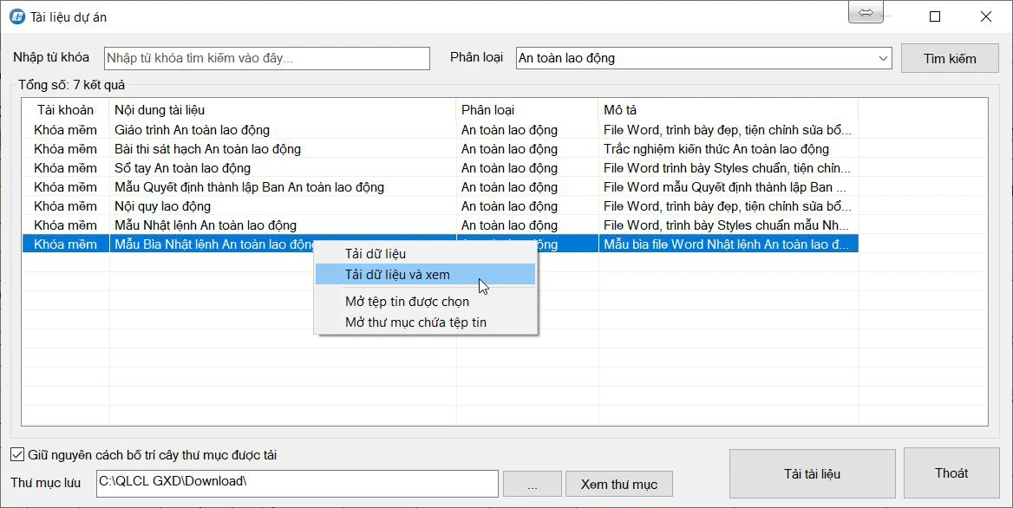Select row Mẫu Nhật lệnh An toàn lao động
The image size is (1013, 508).
point(440,225)
